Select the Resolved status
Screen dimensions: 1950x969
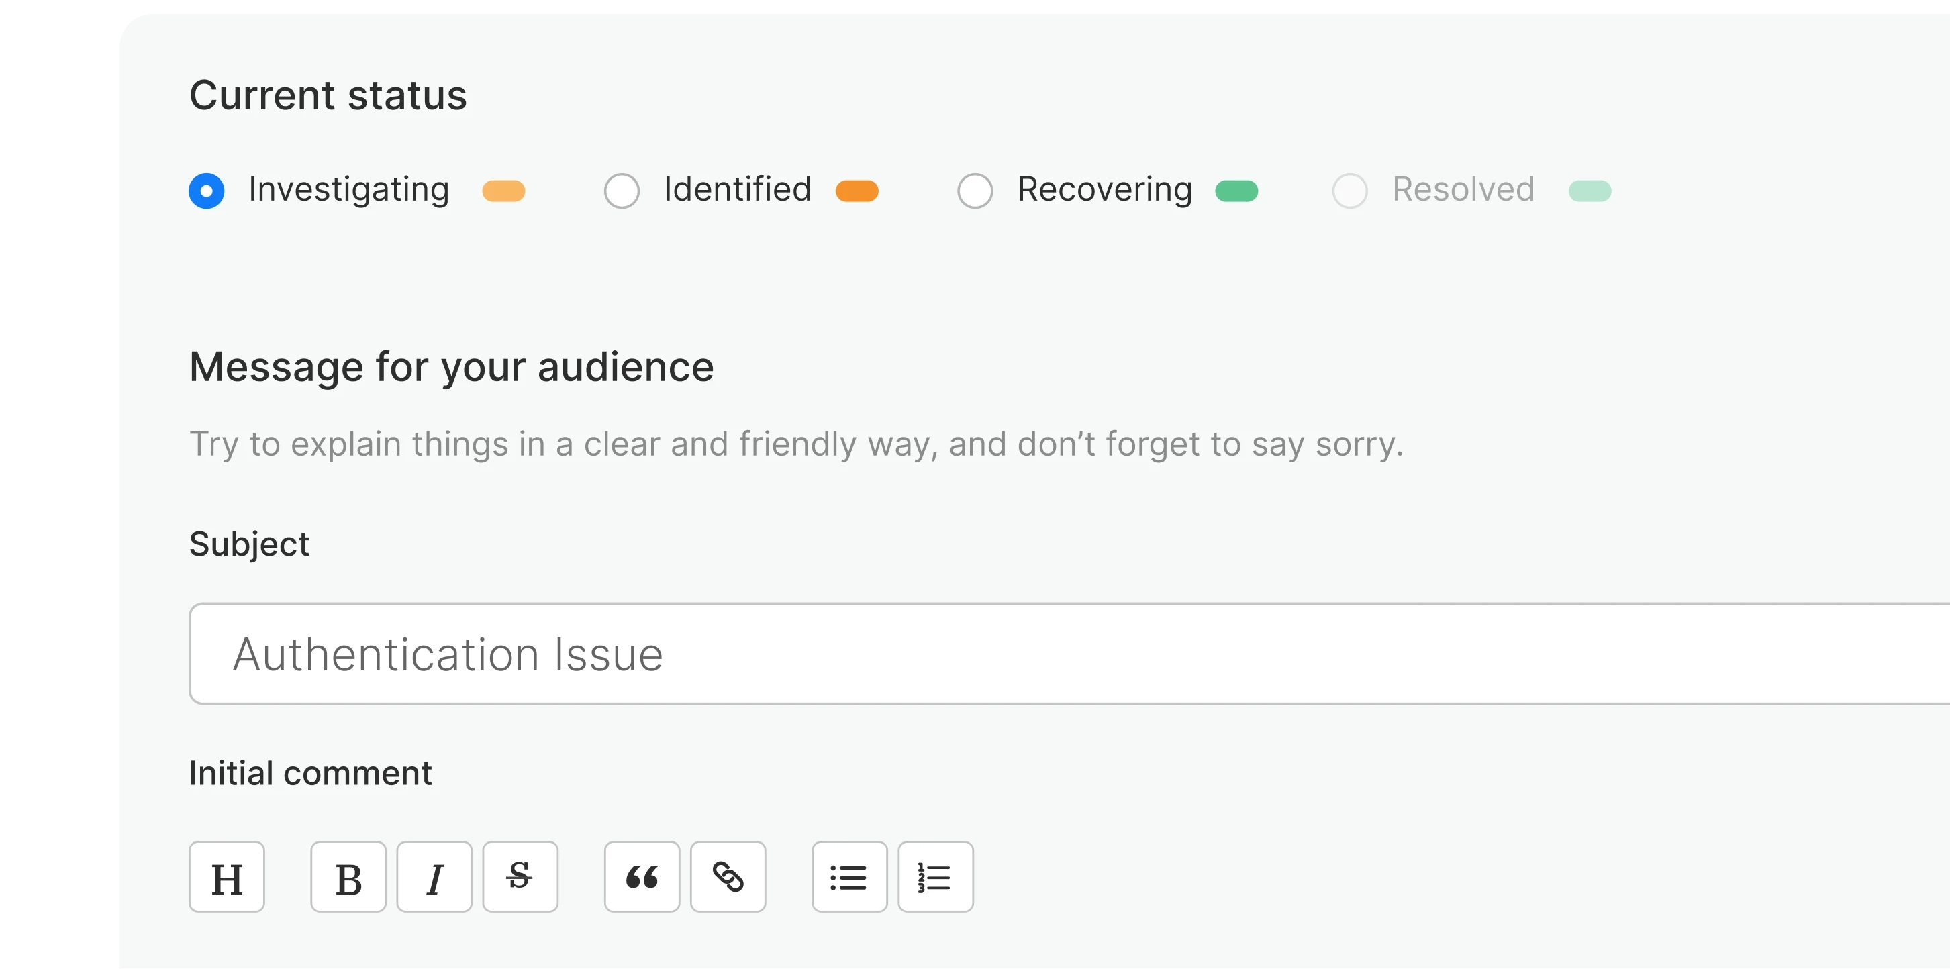tap(1351, 190)
